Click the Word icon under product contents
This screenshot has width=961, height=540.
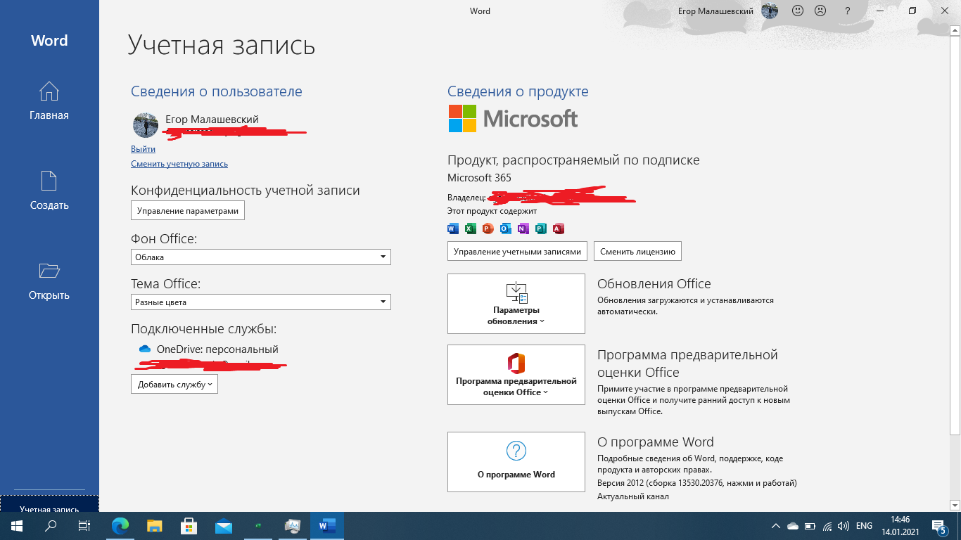point(453,229)
